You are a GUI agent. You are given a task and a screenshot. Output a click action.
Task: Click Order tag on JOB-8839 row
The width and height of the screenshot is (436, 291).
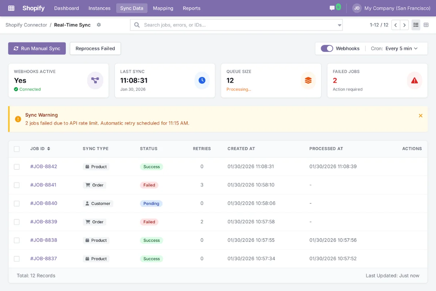point(94,222)
